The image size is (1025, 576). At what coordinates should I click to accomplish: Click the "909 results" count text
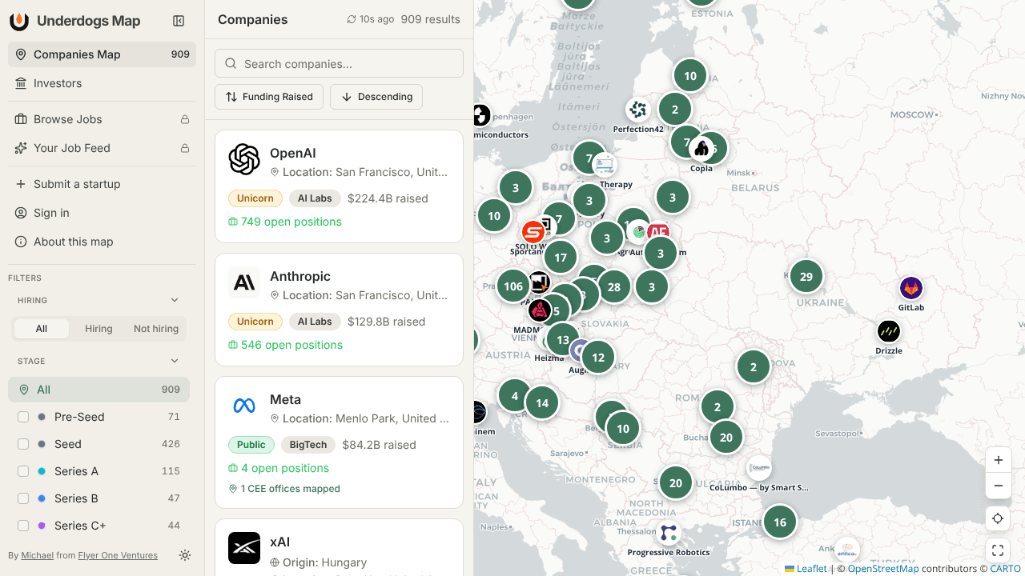click(431, 19)
